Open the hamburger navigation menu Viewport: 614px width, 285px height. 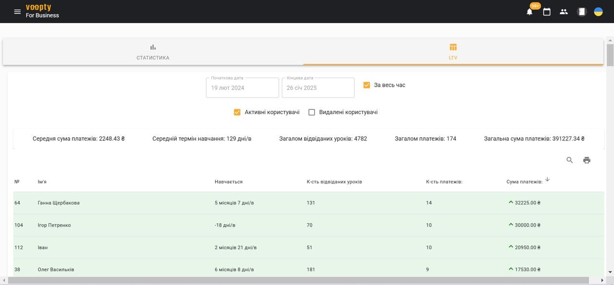[17, 11]
